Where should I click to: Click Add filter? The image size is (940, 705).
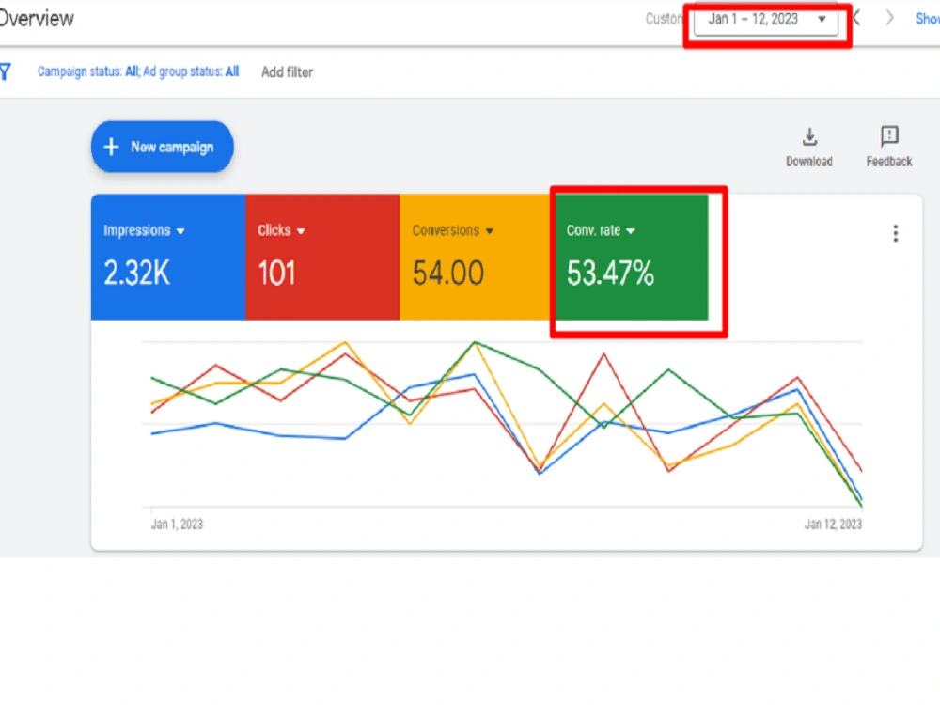tap(287, 72)
